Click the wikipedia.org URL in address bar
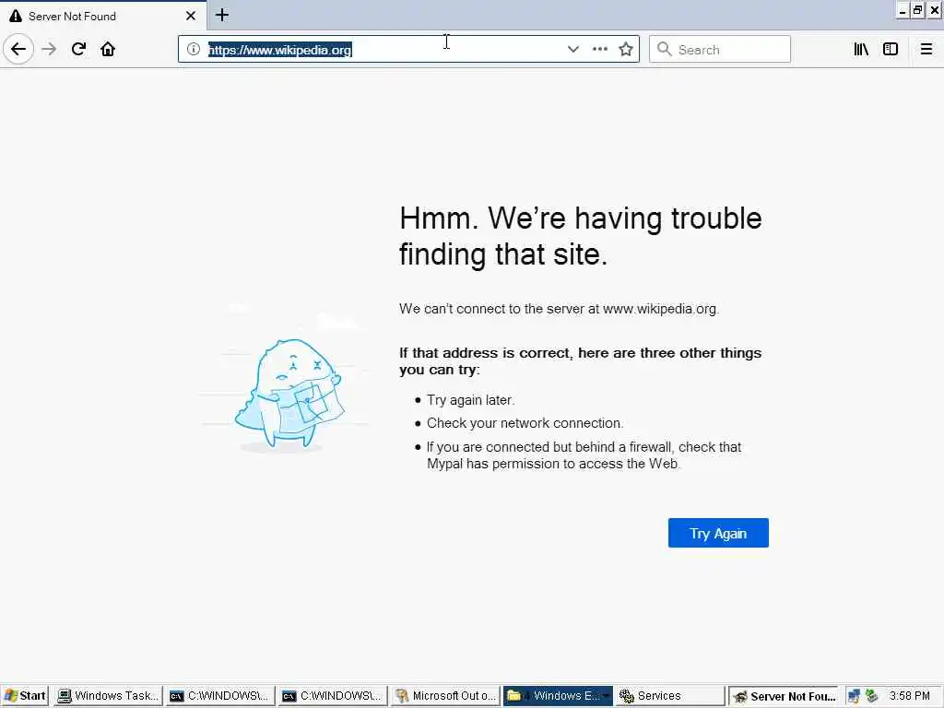Viewport: 944px width, 708px height. [280, 50]
